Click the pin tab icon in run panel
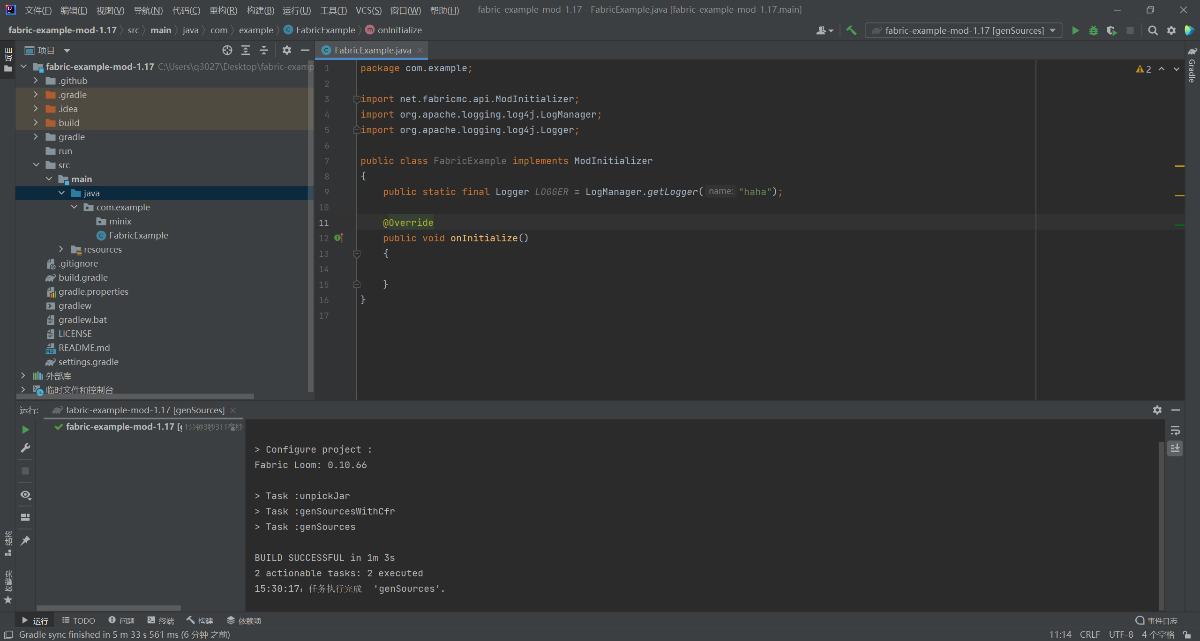Image resolution: width=1200 pixels, height=641 pixels. point(25,540)
